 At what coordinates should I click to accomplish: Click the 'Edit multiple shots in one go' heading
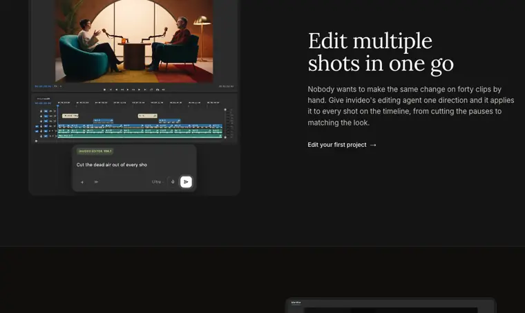[381, 52]
